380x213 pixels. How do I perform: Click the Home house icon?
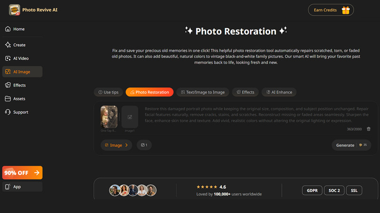coord(8,29)
